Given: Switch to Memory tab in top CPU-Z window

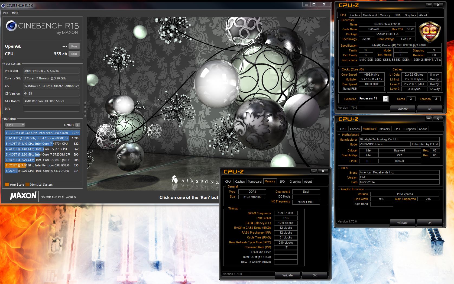Looking at the screenshot, I should point(385,15).
